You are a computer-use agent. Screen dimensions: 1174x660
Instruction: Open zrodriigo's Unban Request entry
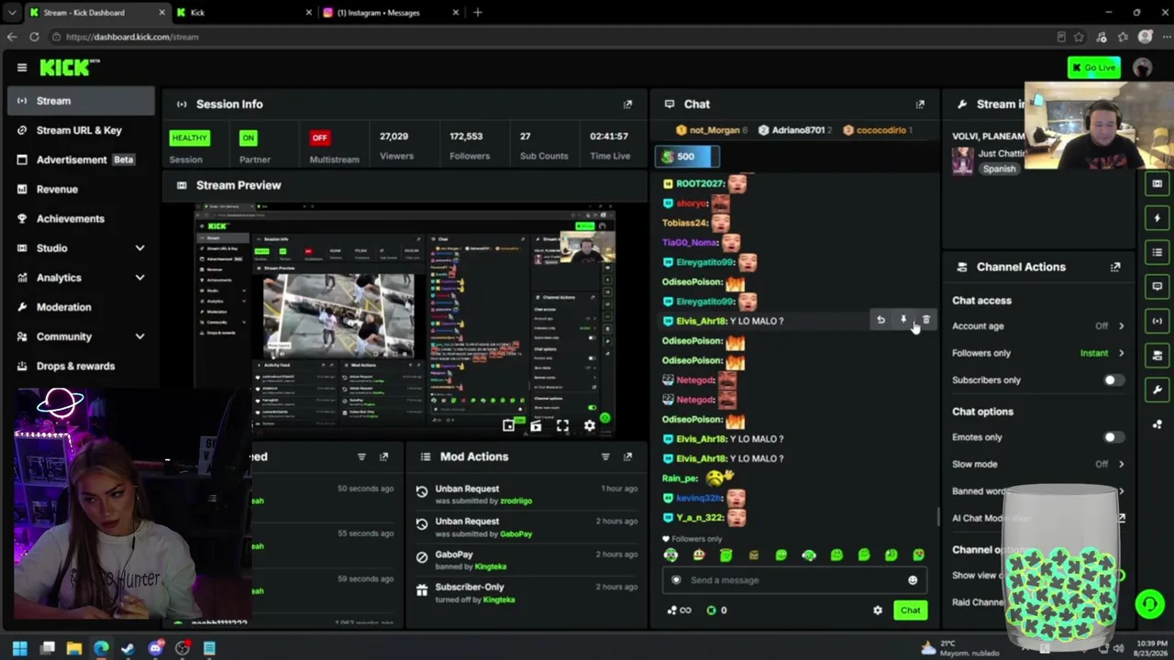click(526, 495)
